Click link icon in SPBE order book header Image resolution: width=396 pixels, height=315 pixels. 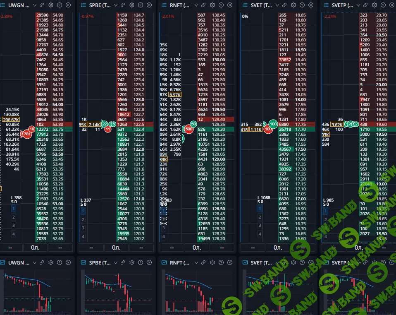(x=123, y=5)
